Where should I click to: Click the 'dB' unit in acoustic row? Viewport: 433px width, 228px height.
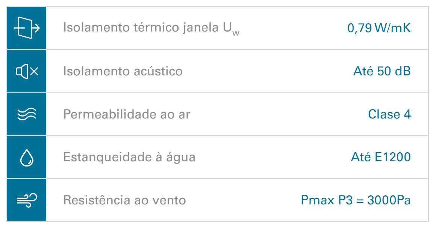tap(403, 71)
